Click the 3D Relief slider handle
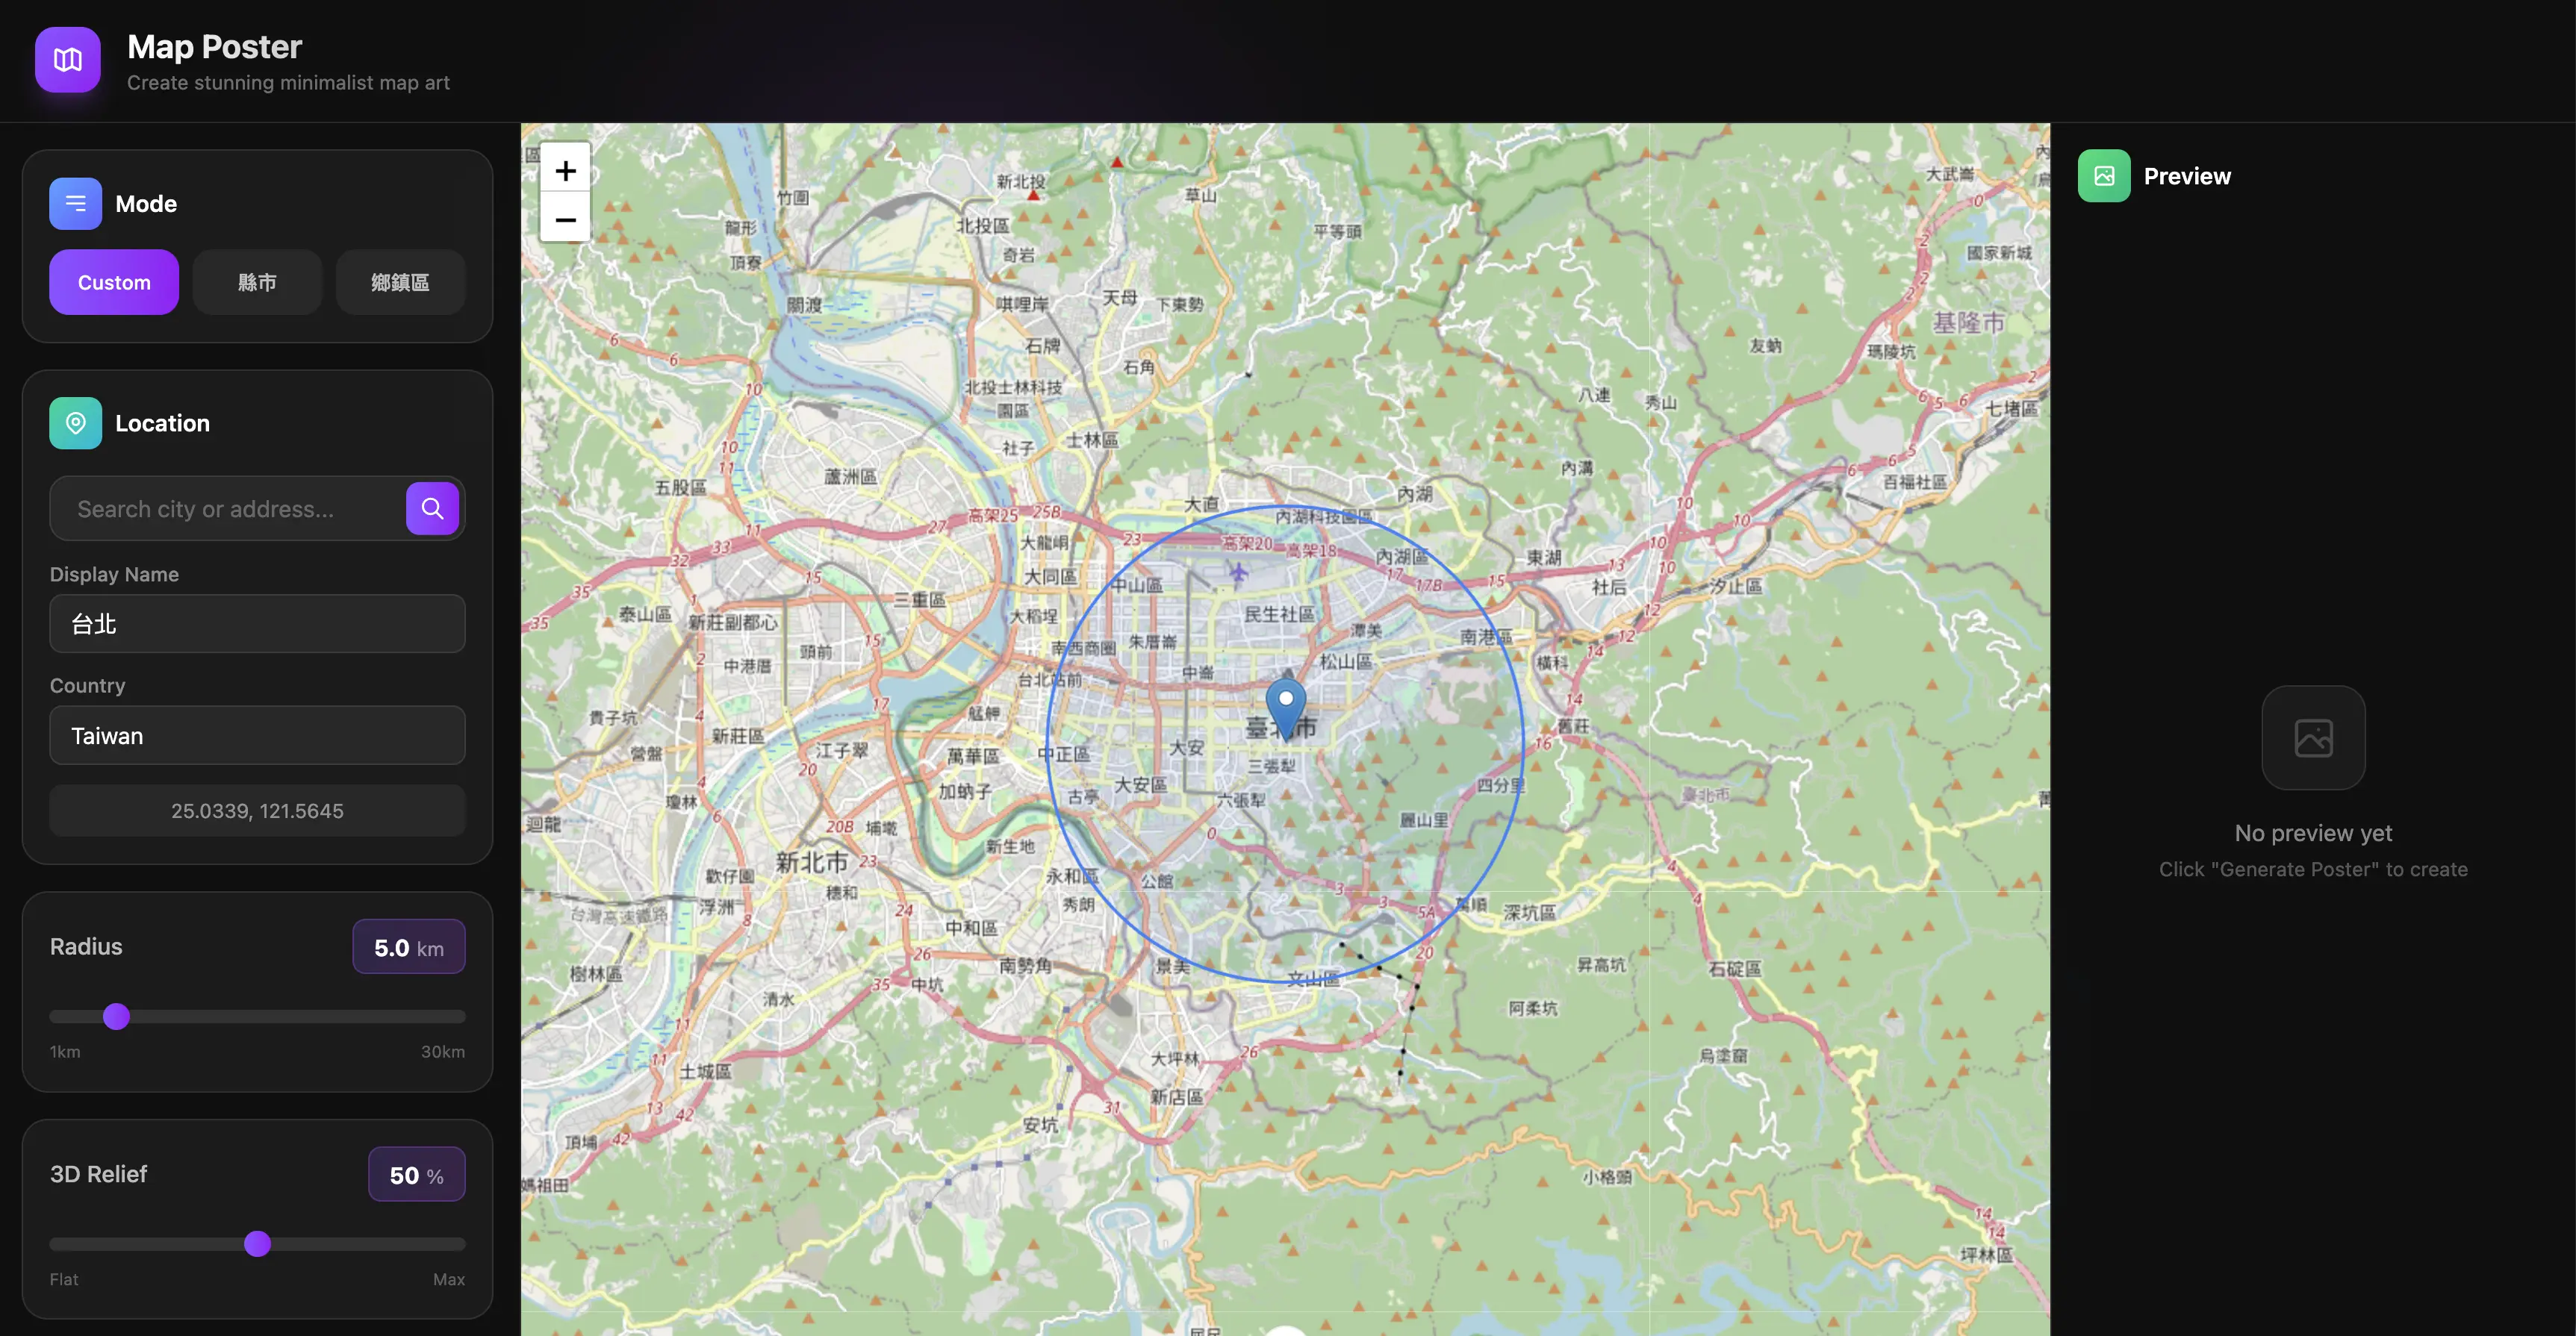 pyautogui.click(x=257, y=1244)
